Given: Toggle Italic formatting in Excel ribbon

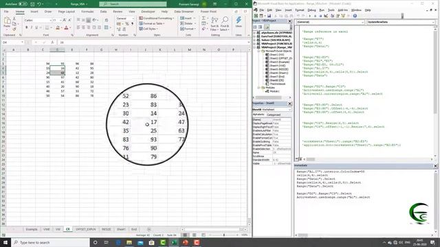Looking at the screenshot, I should coord(32,27).
